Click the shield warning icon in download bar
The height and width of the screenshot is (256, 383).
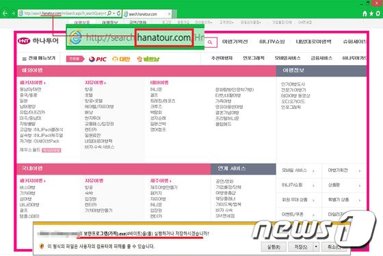(x=42, y=246)
